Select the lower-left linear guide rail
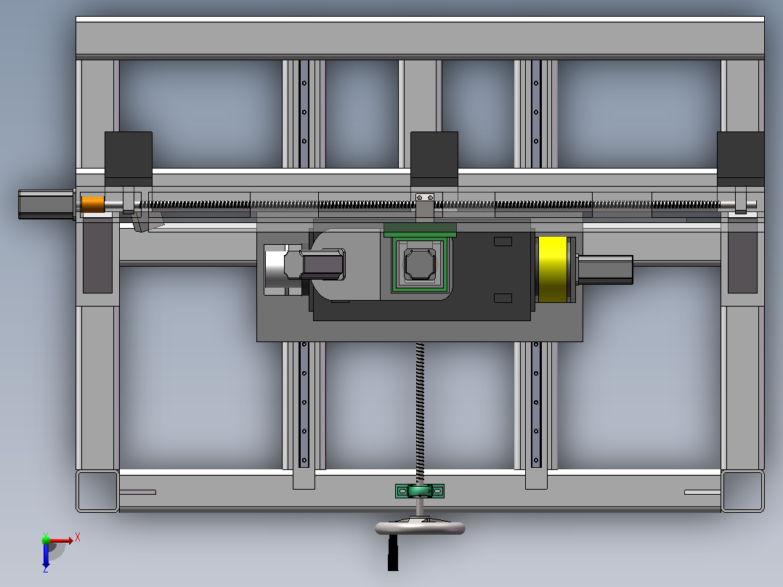 coord(304,405)
